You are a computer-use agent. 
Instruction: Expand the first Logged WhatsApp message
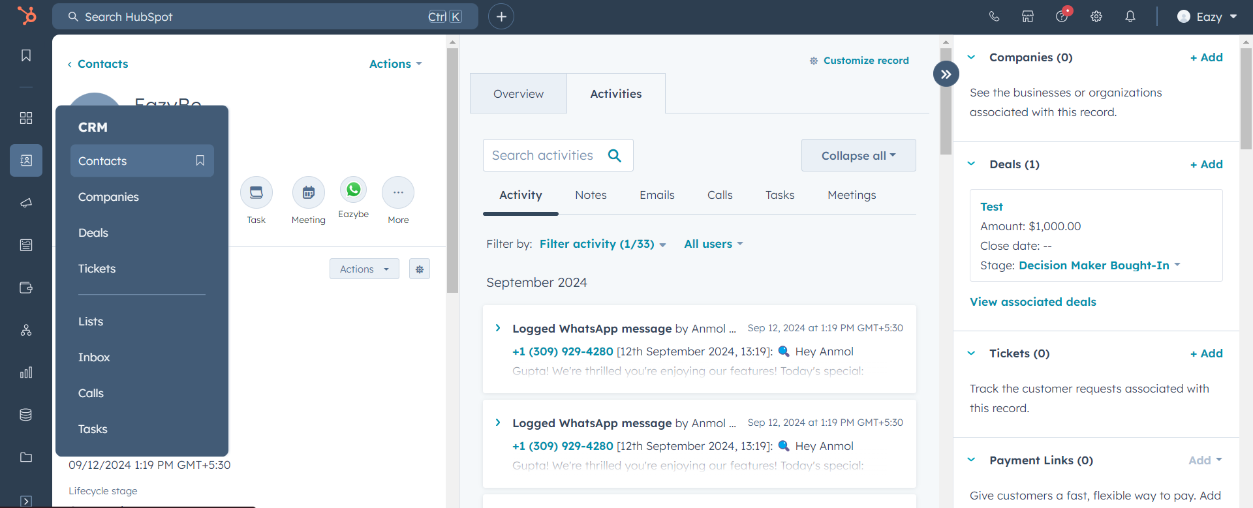498,328
